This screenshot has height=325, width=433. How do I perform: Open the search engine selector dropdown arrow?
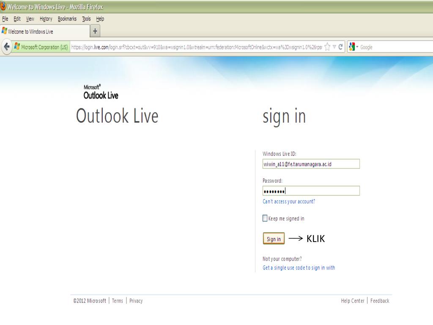[357, 47]
